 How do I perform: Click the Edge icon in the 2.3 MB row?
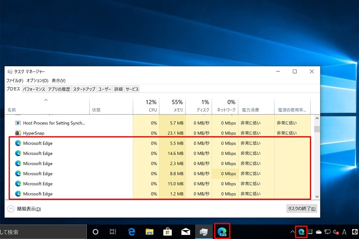[x=18, y=164]
